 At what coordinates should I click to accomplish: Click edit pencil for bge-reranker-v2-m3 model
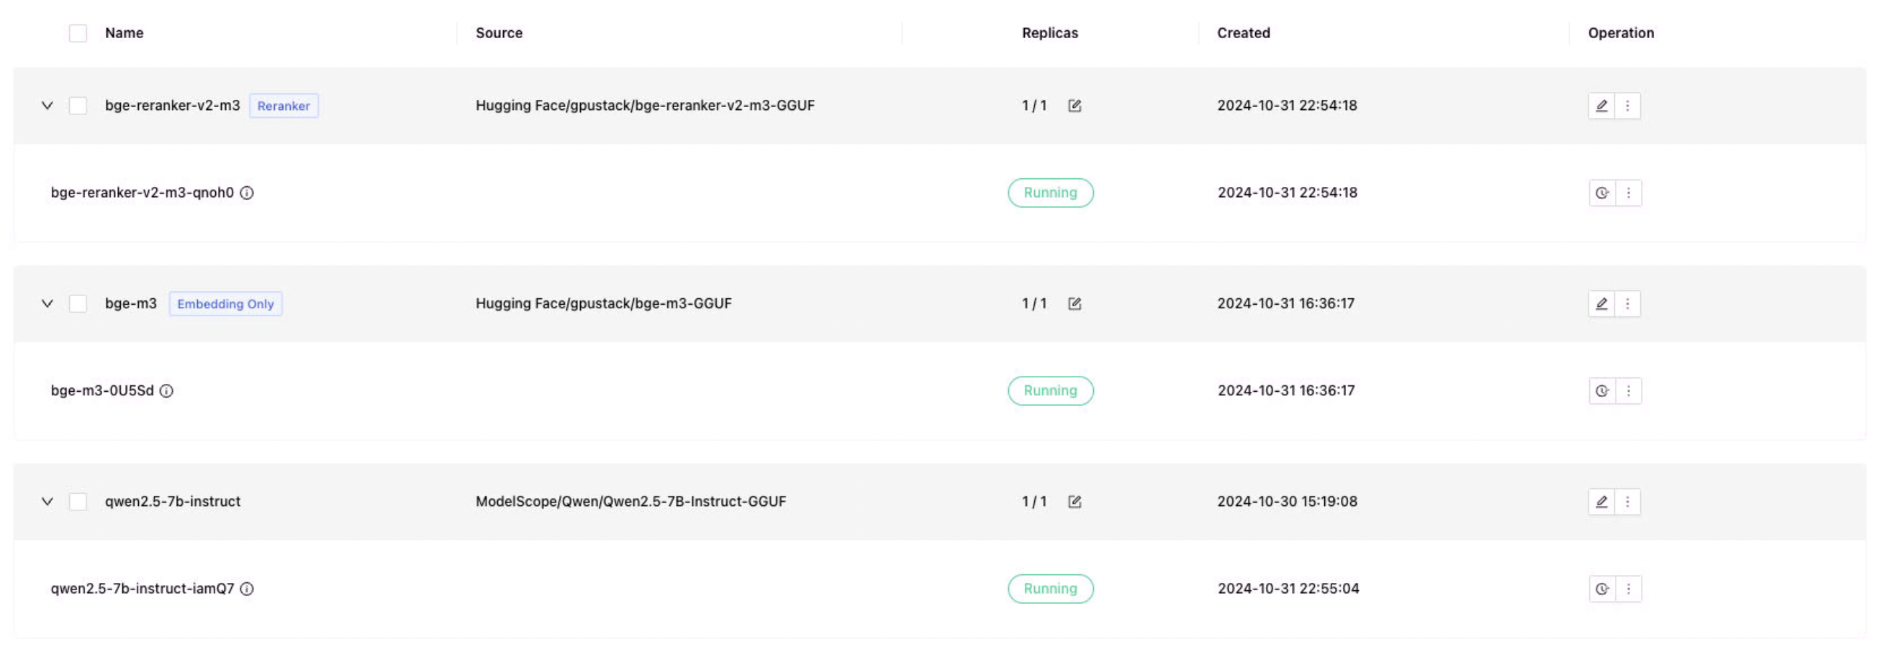coord(1601,106)
